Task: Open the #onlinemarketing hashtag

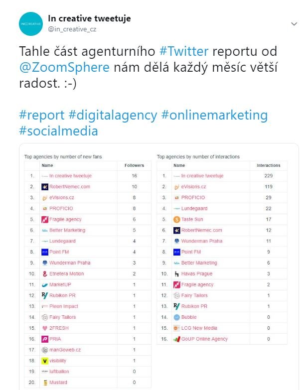Action: coord(214,116)
